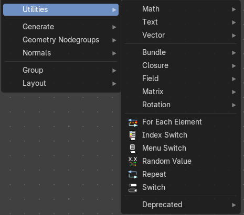The image size is (244, 215).
Task: Open the Vector submenu
Action: click(181, 35)
